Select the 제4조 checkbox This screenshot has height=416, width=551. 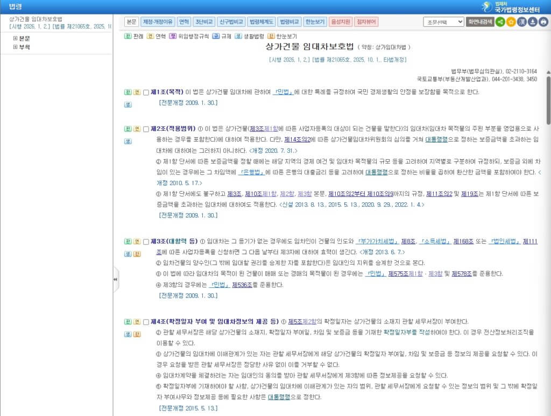click(146, 322)
